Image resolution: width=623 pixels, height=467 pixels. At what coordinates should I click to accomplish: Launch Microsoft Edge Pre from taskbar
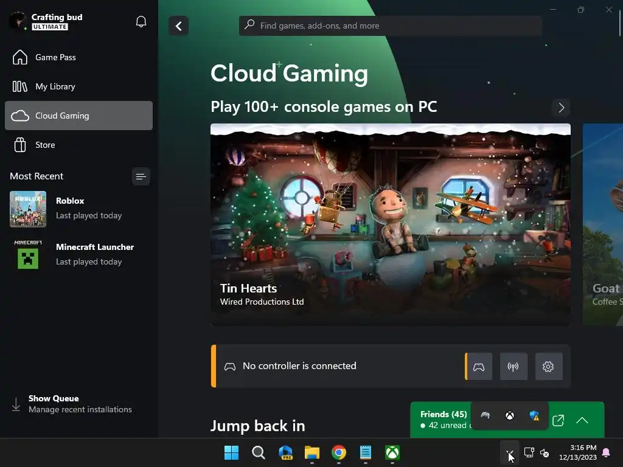(285, 452)
